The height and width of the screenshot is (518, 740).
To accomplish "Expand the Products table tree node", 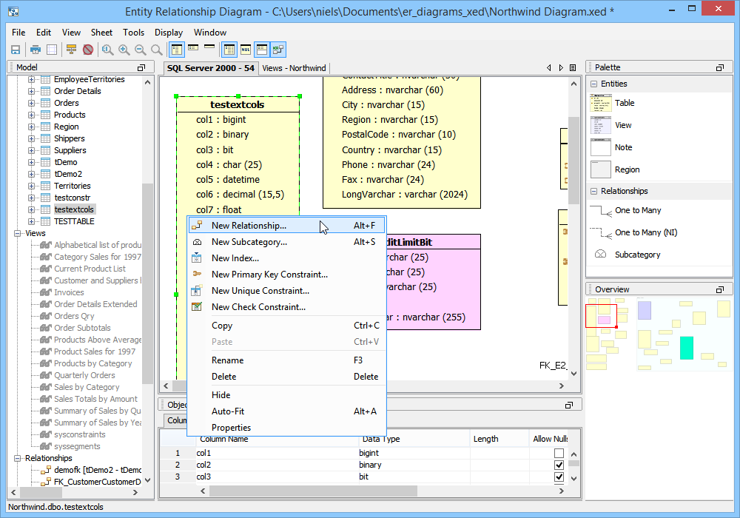I will (32, 115).
